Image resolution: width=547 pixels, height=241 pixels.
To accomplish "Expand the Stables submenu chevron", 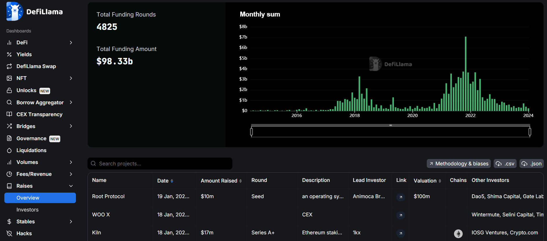I will [x=71, y=222].
